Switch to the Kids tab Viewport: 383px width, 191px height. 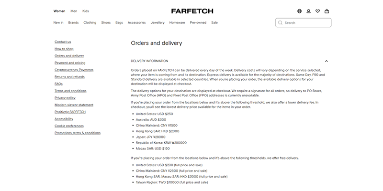(x=86, y=11)
